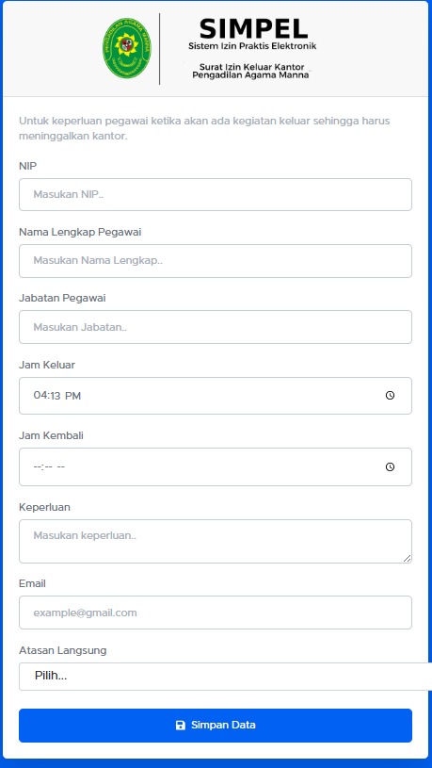Click the Pengadilan Agama Manna logo emblem

point(127,48)
